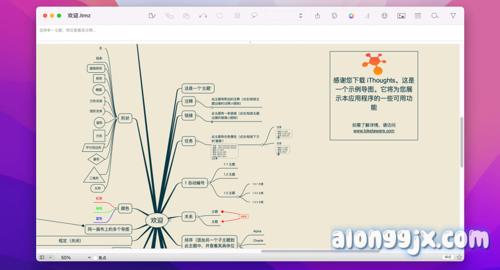The image size is (500, 270).
Task: Expand sidebar options chevron at bottom left
Action: 51,257
